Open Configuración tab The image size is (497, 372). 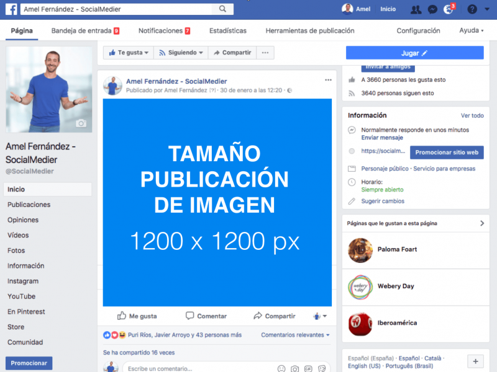pyautogui.click(x=418, y=30)
